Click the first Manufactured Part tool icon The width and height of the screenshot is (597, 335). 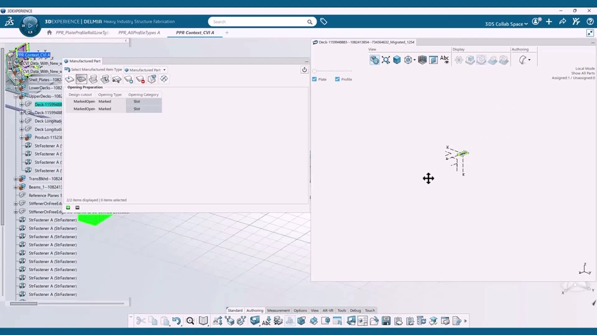[x=70, y=79]
